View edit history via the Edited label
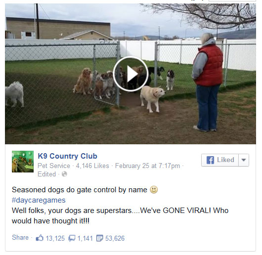The width and height of the screenshot is (262, 255). (46, 174)
